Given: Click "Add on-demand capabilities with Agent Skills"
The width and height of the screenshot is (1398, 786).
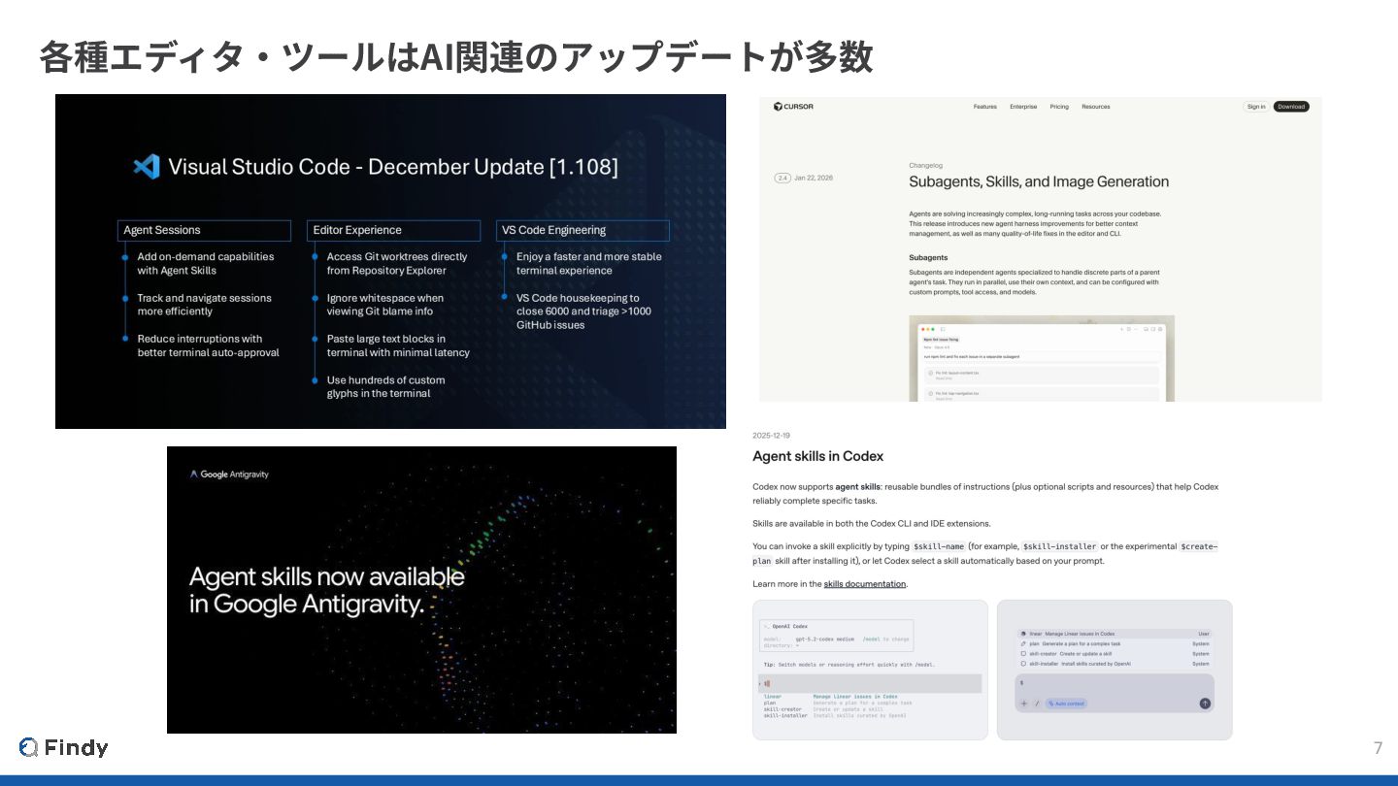Looking at the screenshot, I should [x=206, y=264].
